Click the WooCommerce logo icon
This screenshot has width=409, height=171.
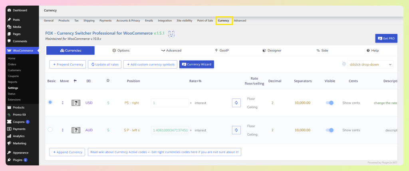tap(10, 51)
